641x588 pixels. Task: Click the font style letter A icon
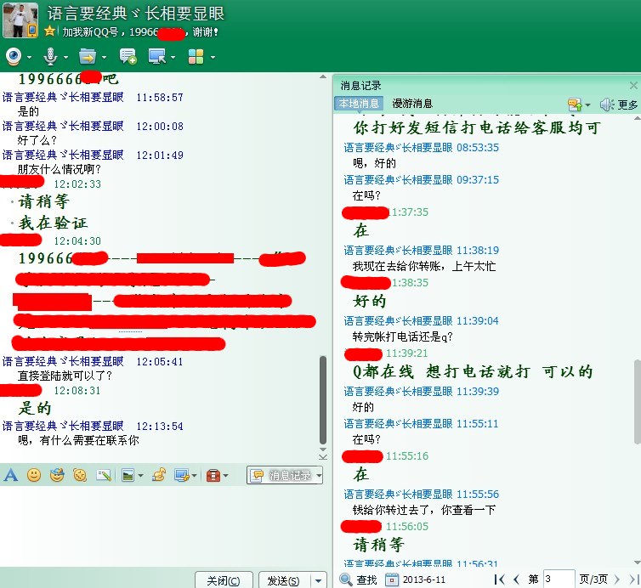11,475
